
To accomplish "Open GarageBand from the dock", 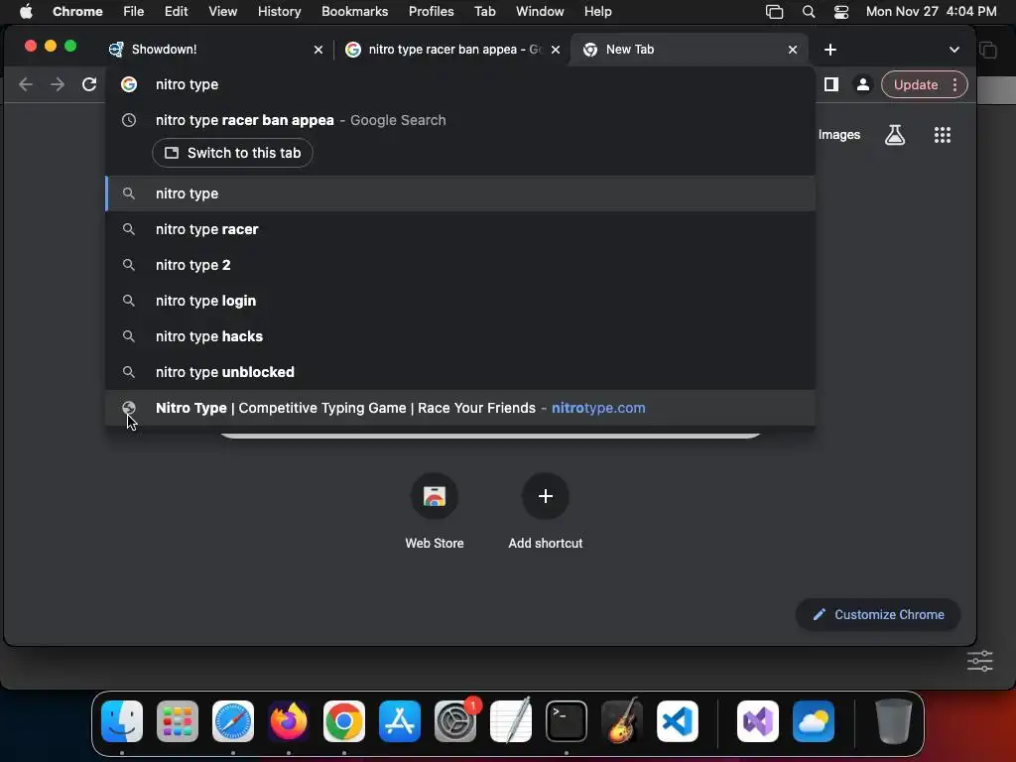I will 622,721.
